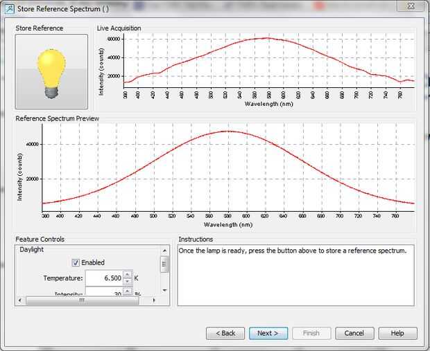This screenshot has width=430, height=351.
Task: Click the Store Reference heading
Action: tap(40, 28)
